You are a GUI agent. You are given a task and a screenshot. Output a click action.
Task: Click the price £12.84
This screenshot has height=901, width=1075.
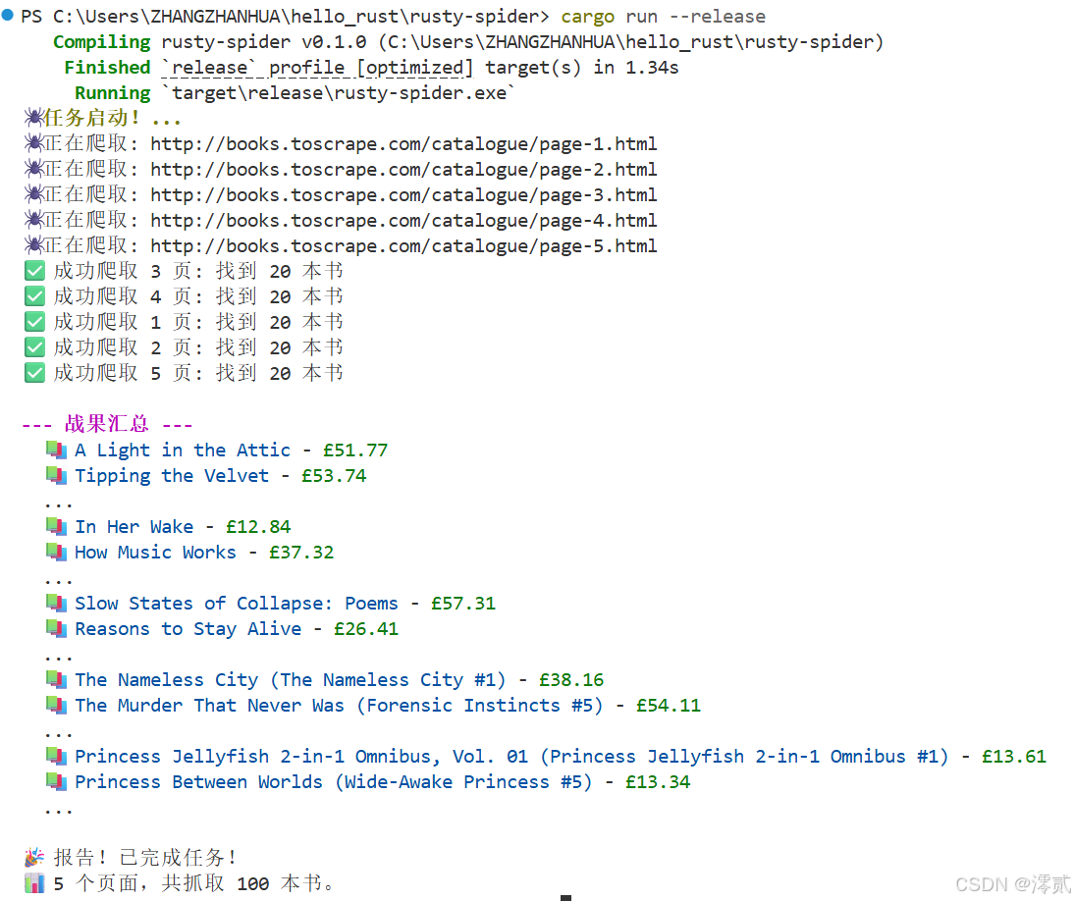click(258, 526)
